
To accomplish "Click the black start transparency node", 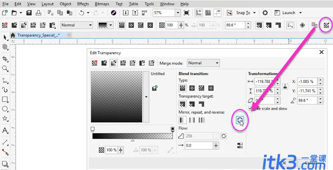I will coord(92,129).
